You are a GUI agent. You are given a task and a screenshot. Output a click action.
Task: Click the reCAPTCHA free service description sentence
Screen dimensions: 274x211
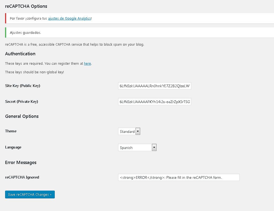pos(75,44)
